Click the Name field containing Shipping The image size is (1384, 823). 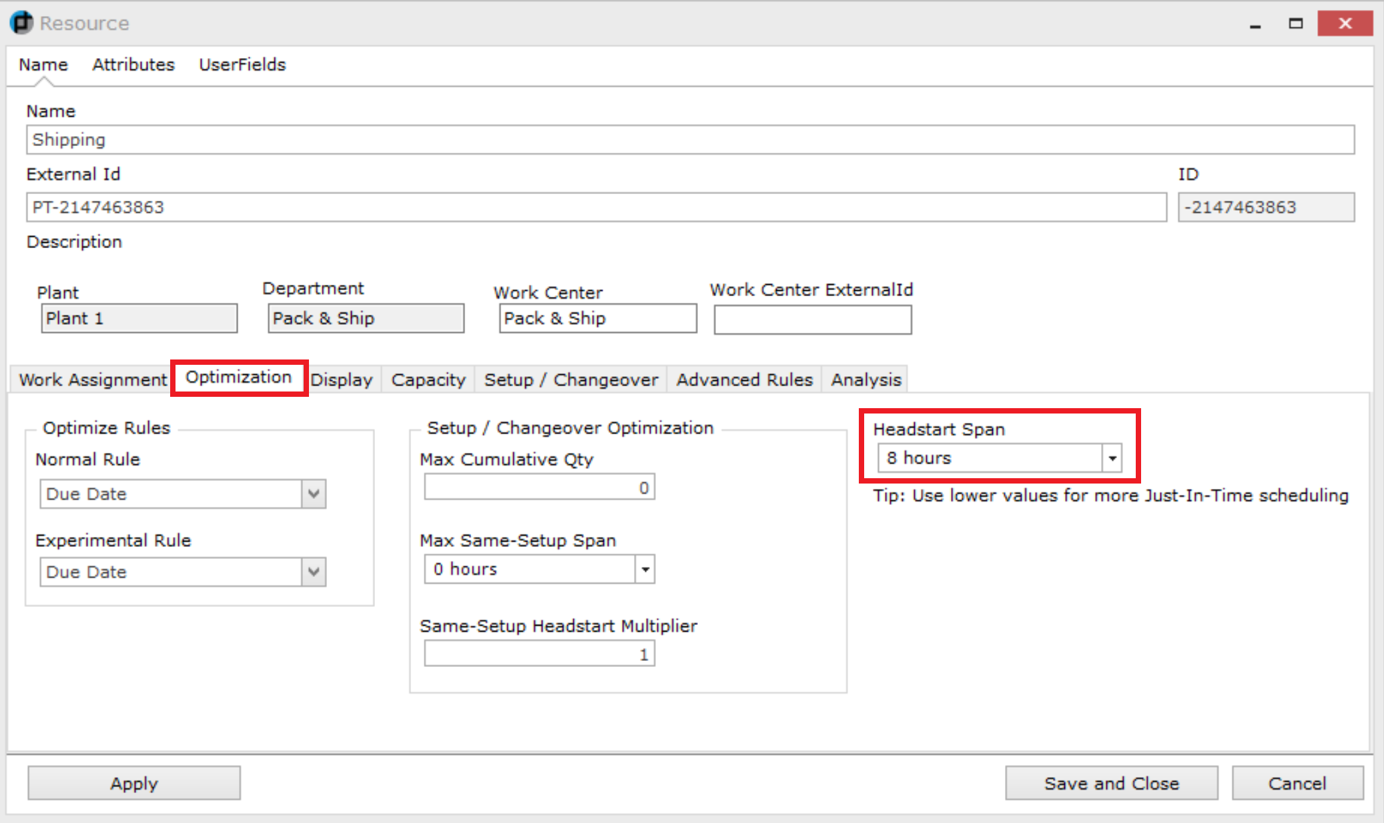[x=691, y=140]
